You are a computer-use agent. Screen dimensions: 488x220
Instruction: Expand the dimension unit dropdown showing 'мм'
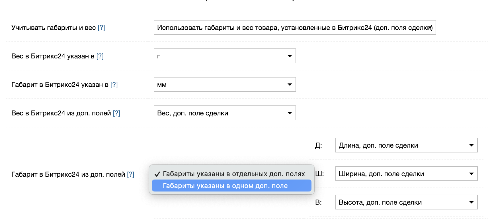[224, 85]
